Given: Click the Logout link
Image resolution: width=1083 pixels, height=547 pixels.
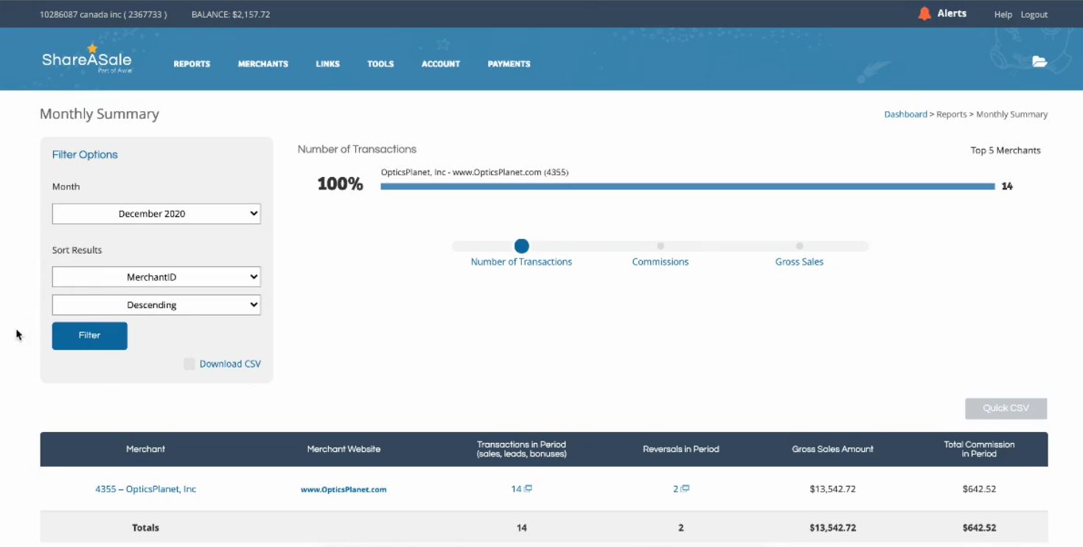Looking at the screenshot, I should 1034,15.
